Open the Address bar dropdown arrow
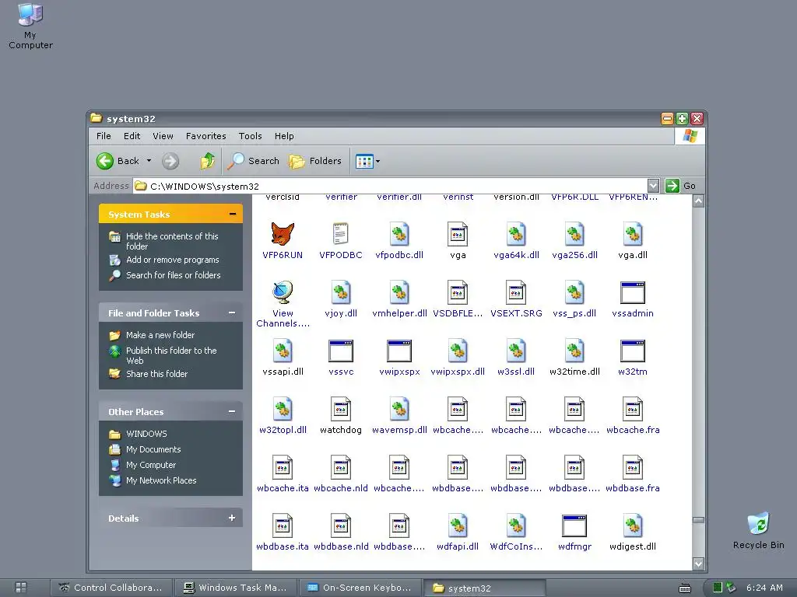 (x=653, y=186)
